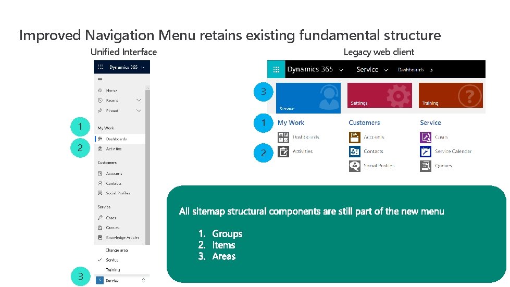Click Service in the legacy top bar
Image resolution: width=510 pixels, height=287 pixels.
(x=367, y=69)
